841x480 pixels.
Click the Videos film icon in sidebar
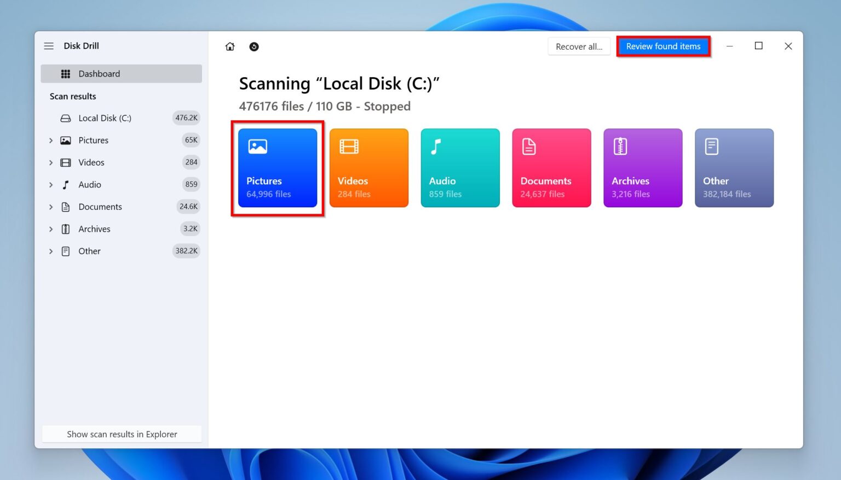point(66,162)
